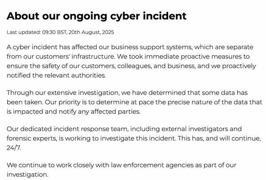Image resolution: width=266 pixels, height=180 pixels.
Task: Click the last word "investigation." at the bottom
Action: coord(27,175)
